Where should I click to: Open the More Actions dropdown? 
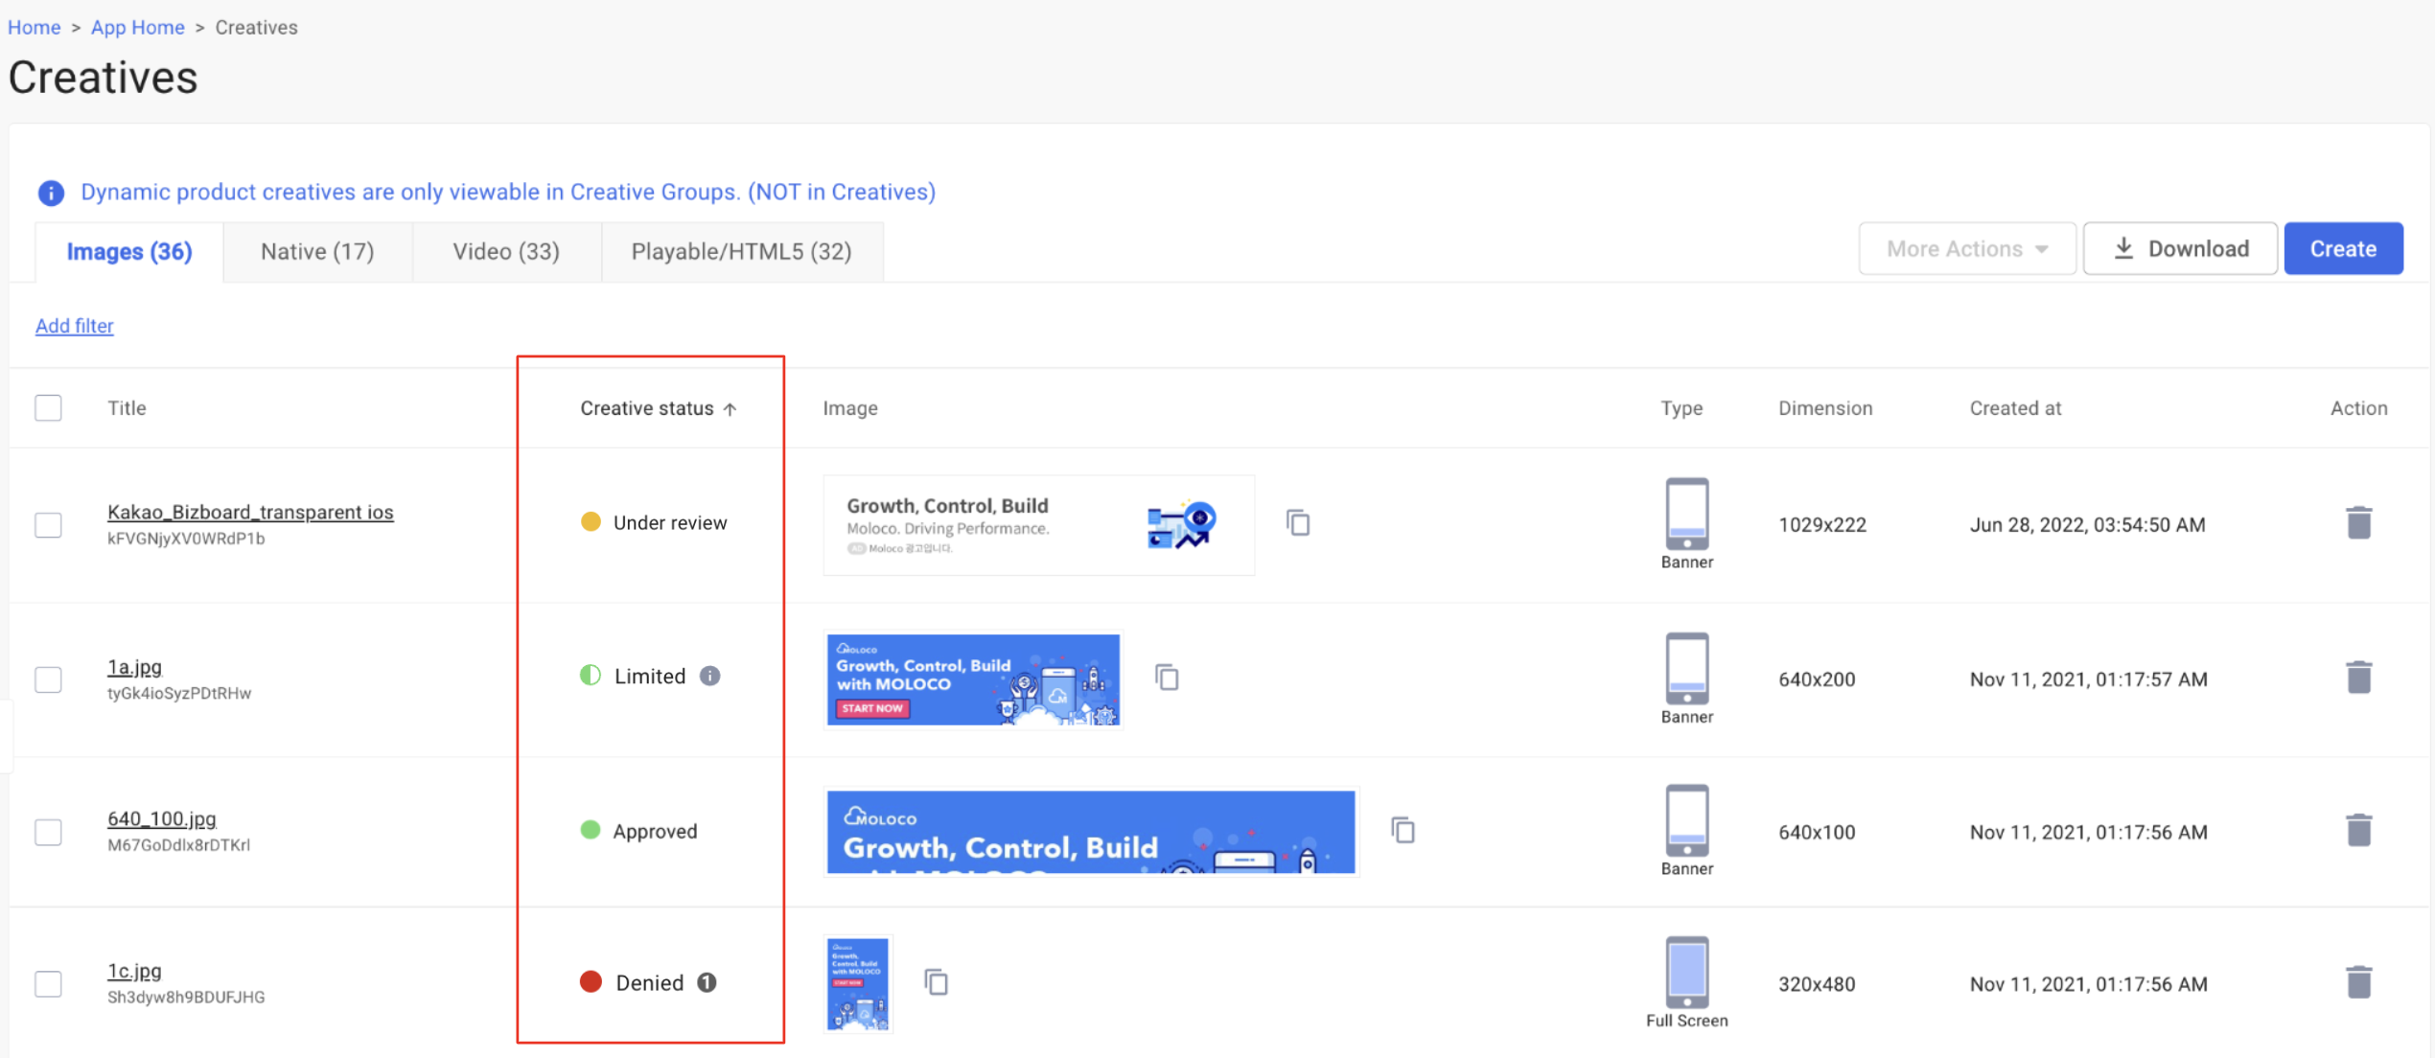click(1966, 249)
